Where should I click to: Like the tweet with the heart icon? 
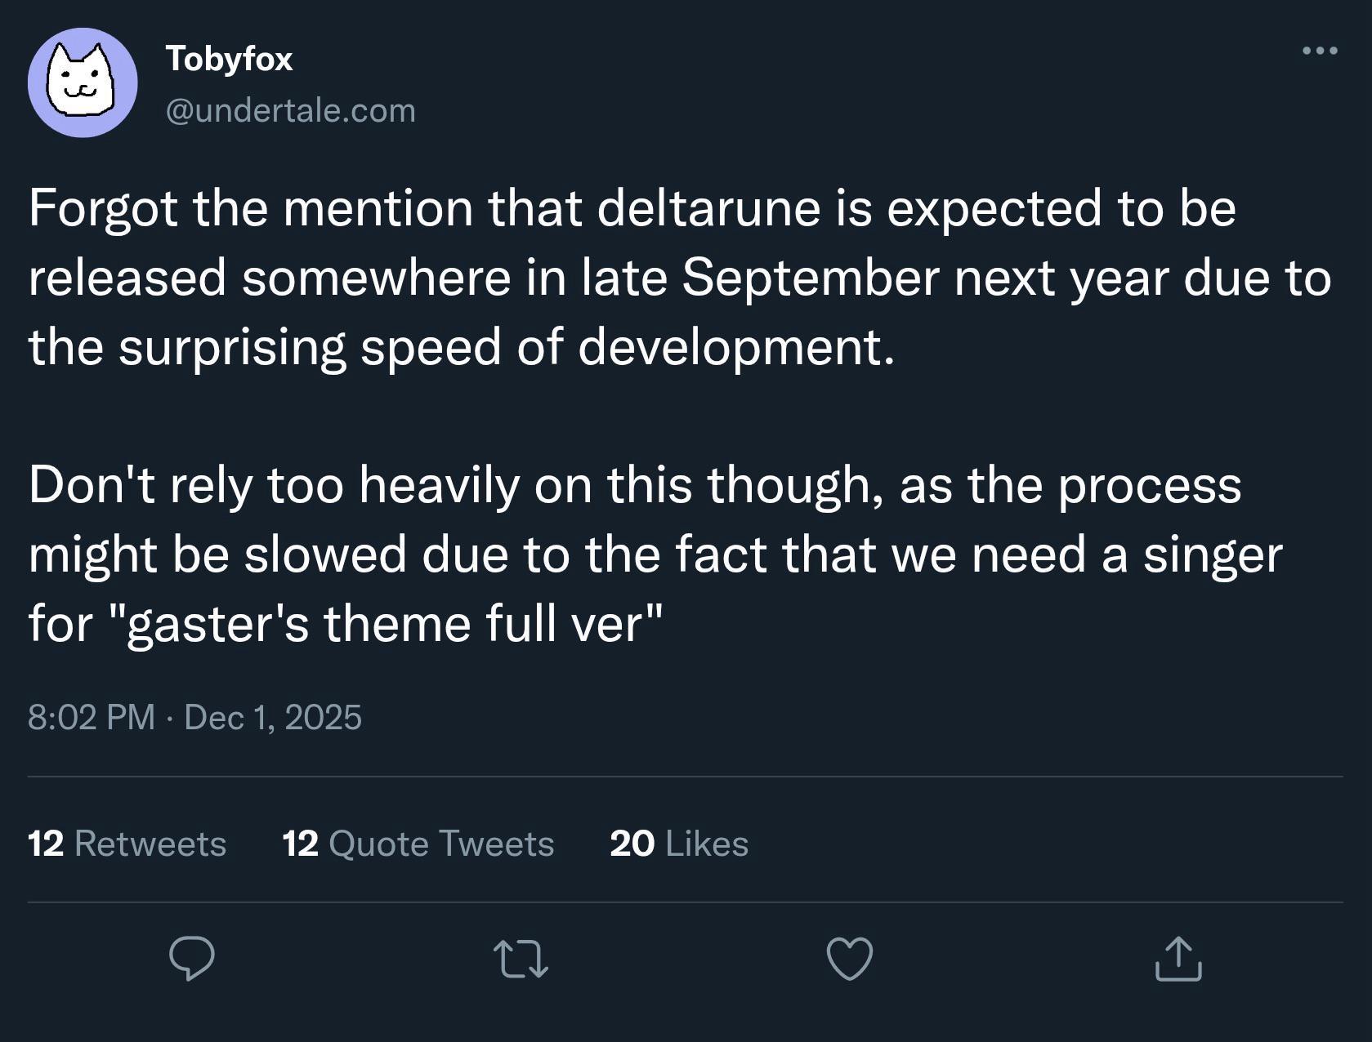pyautogui.click(x=850, y=959)
